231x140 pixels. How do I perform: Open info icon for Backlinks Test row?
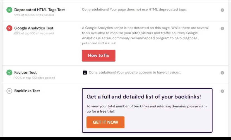point(222,91)
